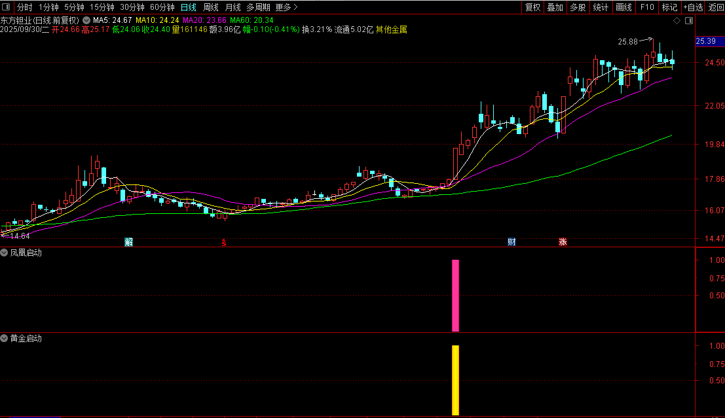Screen dimensions: 725x418
Task: Activate 画线 drawing tools
Action: (x=623, y=7)
